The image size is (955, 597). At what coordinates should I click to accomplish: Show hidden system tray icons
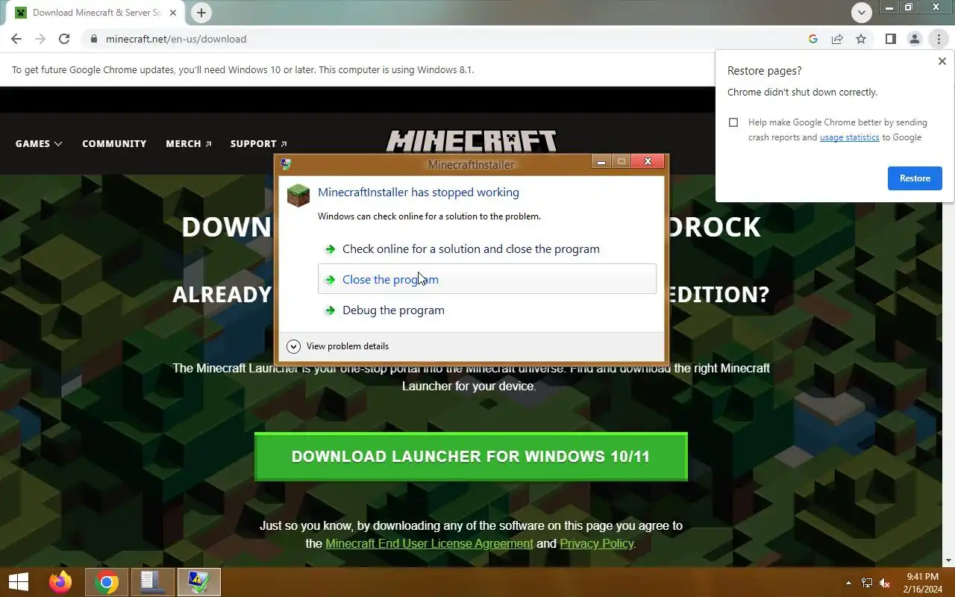click(848, 583)
